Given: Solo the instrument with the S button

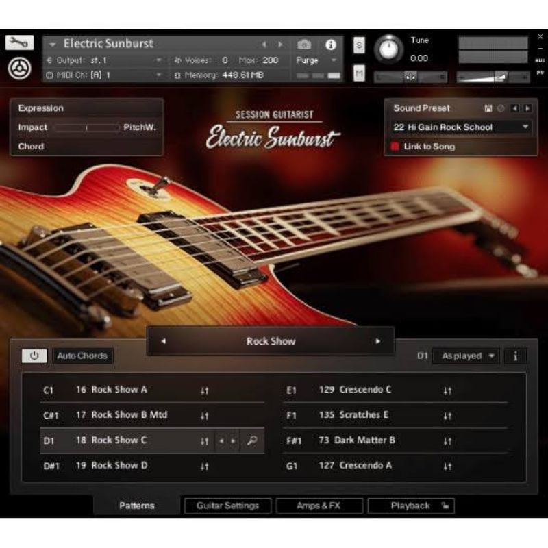Looking at the screenshot, I should [359, 45].
